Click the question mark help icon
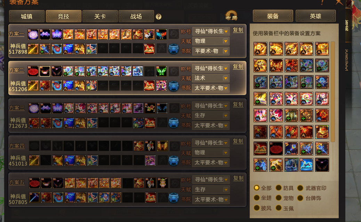The height and width of the screenshot is (222, 361). (x=158, y=17)
